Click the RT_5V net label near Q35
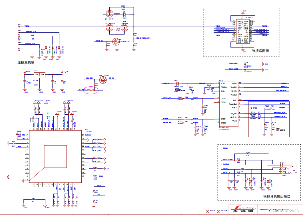The width and height of the screenshot is (303, 215). tap(111, 78)
